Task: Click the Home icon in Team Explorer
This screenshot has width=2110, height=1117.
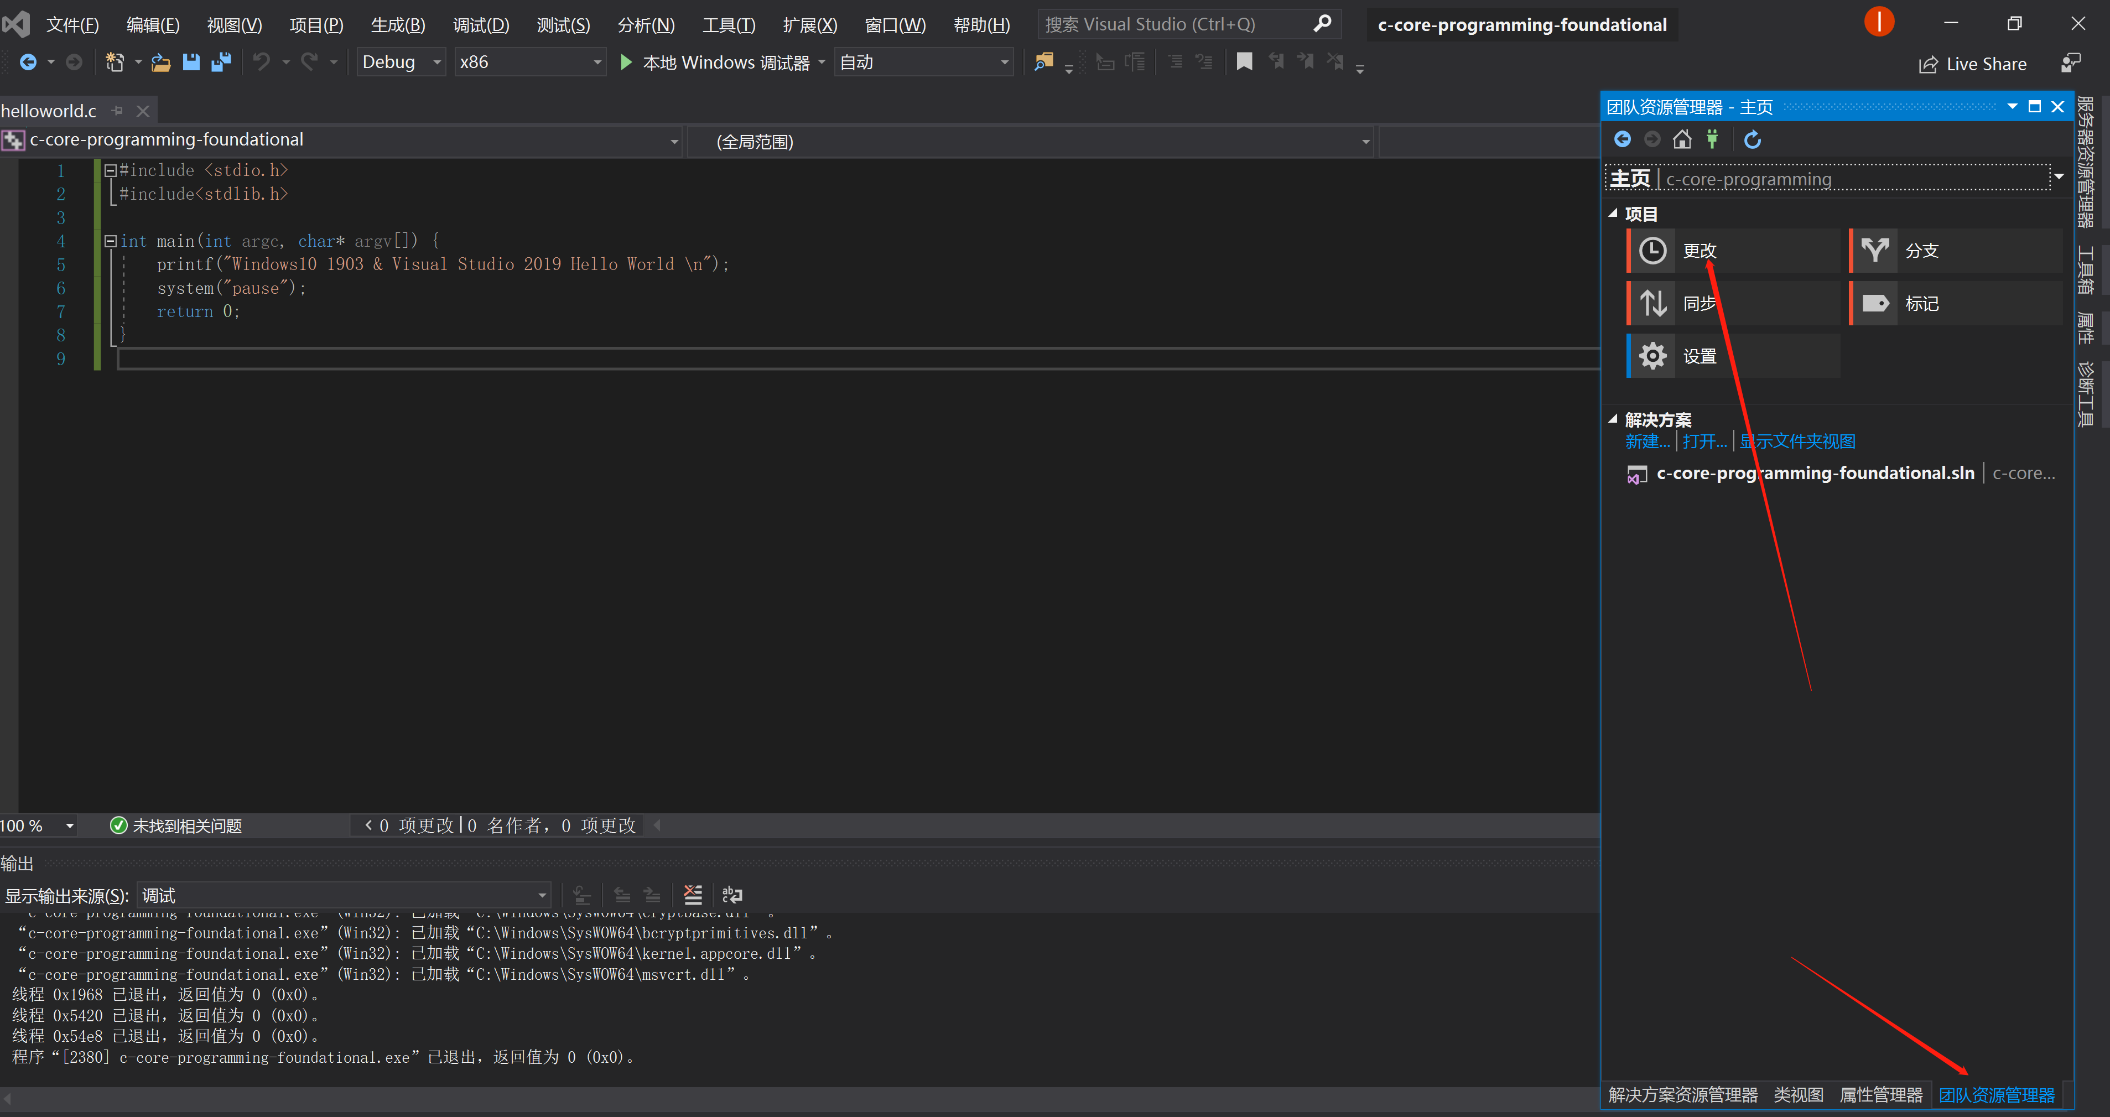Action: (x=1682, y=140)
